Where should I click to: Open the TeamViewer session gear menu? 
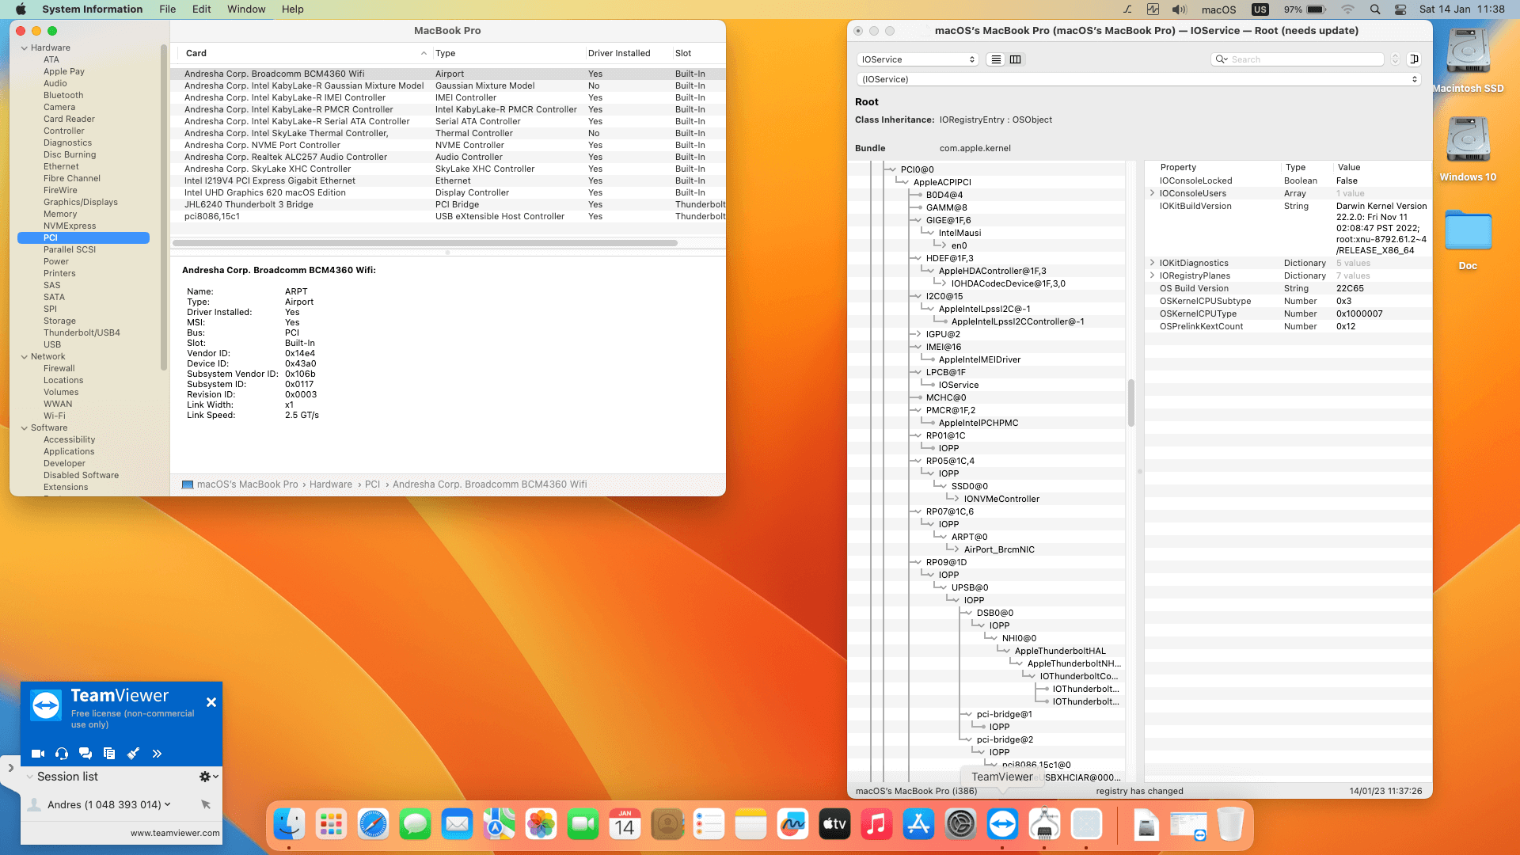pos(208,777)
